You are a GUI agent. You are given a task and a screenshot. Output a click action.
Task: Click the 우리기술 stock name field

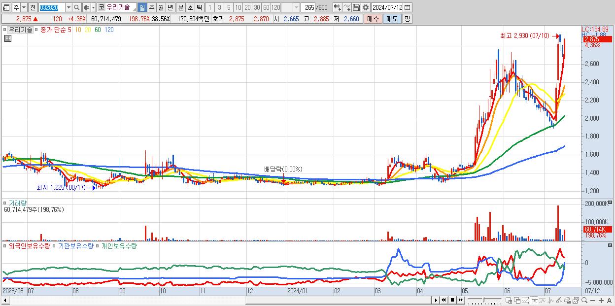(x=121, y=7)
